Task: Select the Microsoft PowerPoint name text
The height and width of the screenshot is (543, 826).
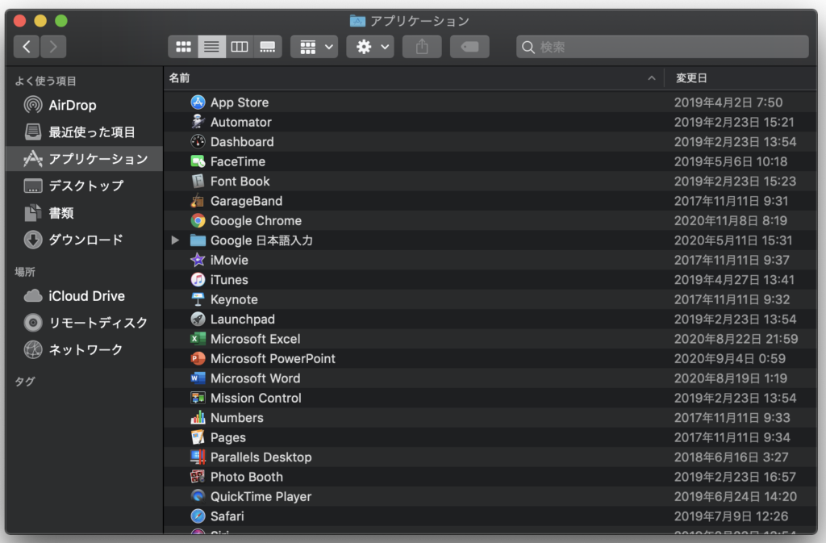Action: click(273, 359)
